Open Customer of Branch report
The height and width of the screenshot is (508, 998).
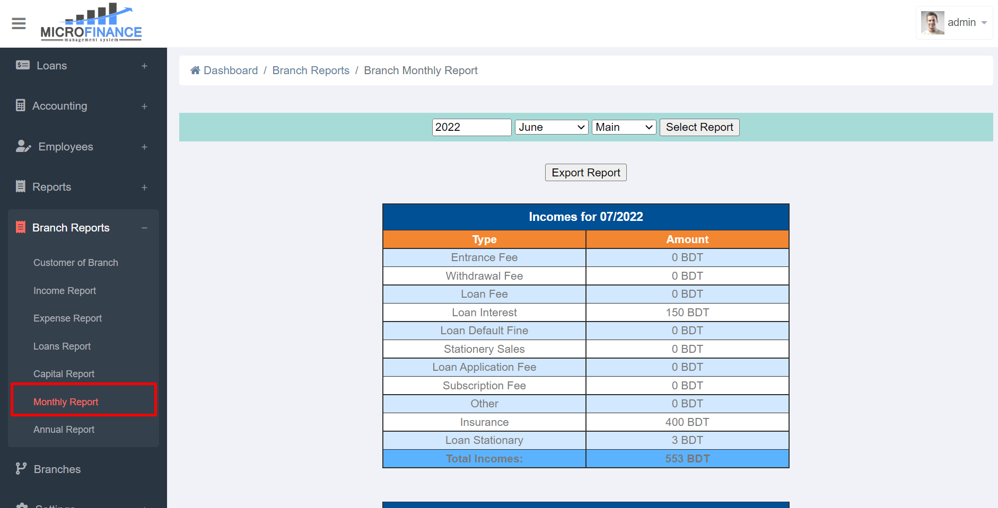pyautogui.click(x=76, y=263)
